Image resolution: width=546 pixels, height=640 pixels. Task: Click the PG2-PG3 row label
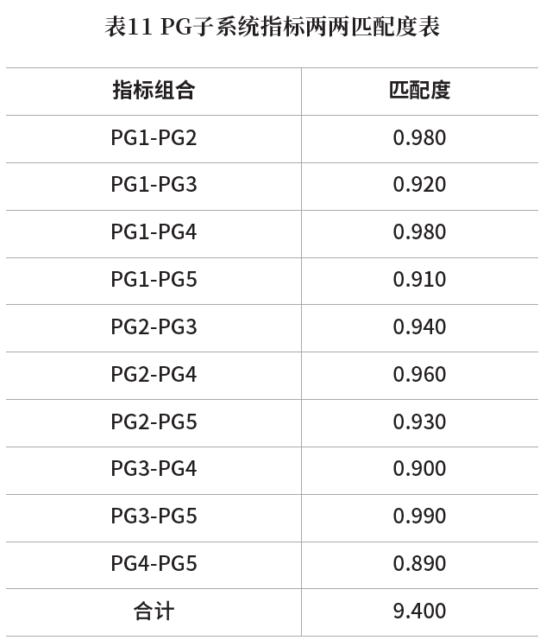tap(154, 327)
